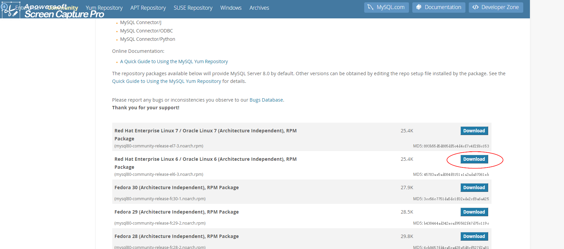
Task: Click the MySQL.com dolphin icon
Action: click(x=371, y=7)
